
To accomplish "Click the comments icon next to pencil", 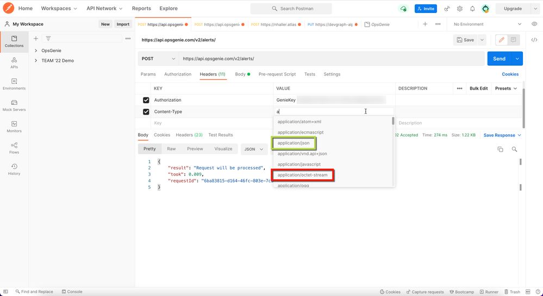I will pyautogui.click(x=513, y=40).
